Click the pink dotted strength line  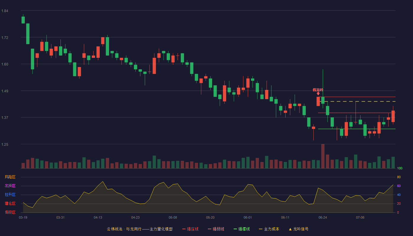357,113
